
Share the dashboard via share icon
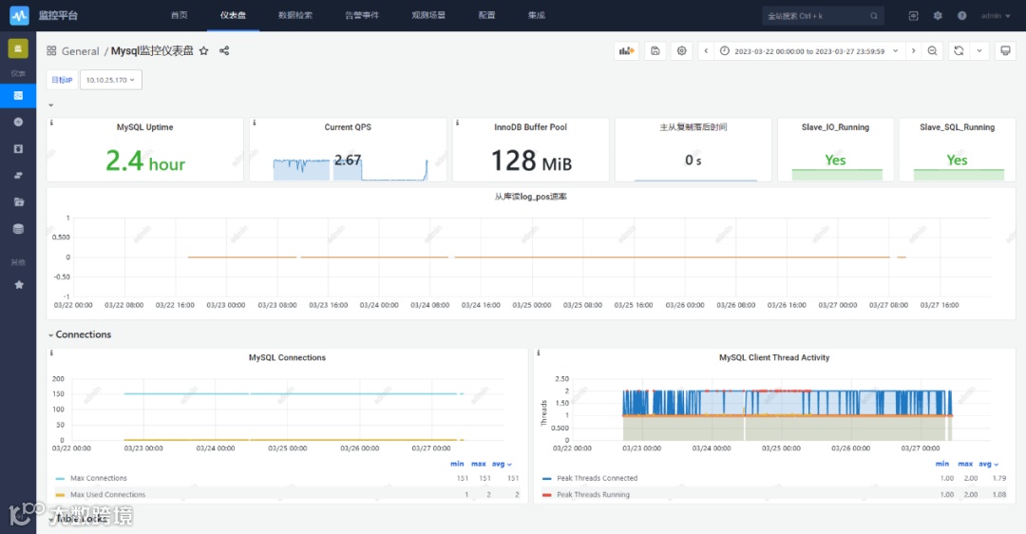point(224,50)
